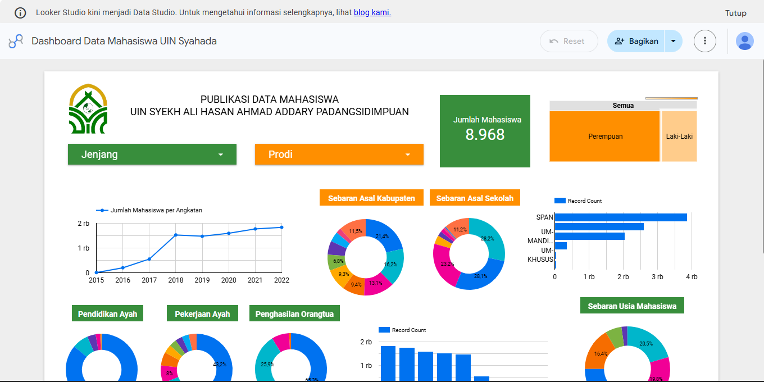Click the 2018 data point on line chart

pyautogui.click(x=176, y=235)
